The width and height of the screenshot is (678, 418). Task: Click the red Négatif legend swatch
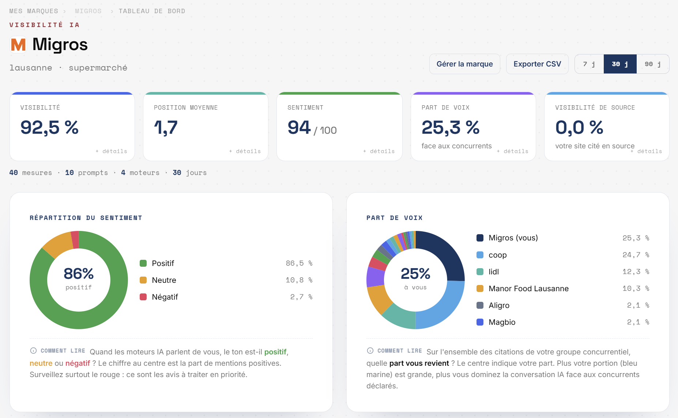pos(143,297)
